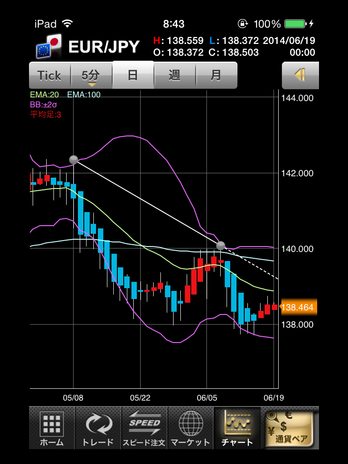Tap the EMA:100 indicator label
The width and height of the screenshot is (348, 464).
[84, 95]
